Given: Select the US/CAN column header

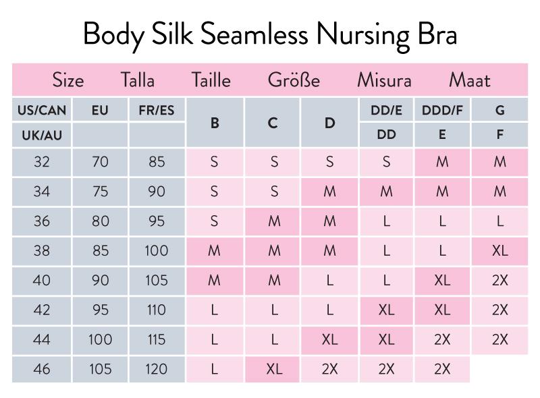Looking at the screenshot, I should [x=41, y=111].
